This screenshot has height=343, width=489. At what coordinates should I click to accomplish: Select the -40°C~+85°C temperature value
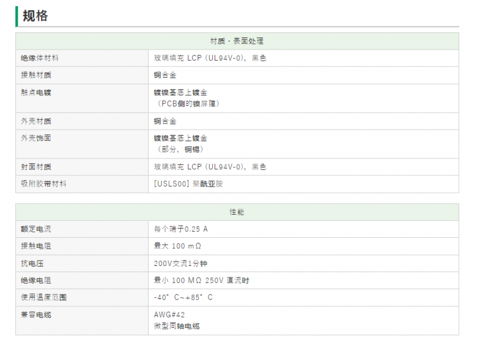click(x=183, y=298)
